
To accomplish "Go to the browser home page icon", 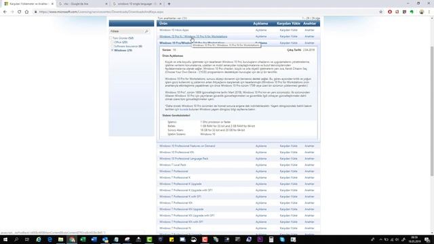I will click(x=26, y=12).
